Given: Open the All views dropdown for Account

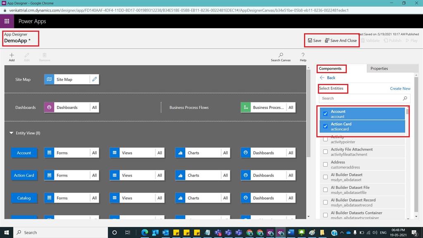Looking at the screenshot, I should [160, 152].
